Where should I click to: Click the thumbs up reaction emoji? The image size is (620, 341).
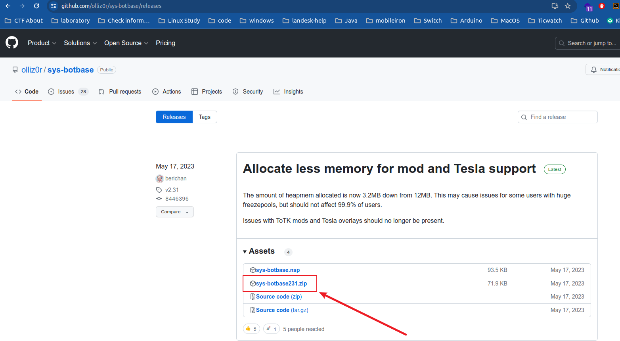[x=249, y=329]
